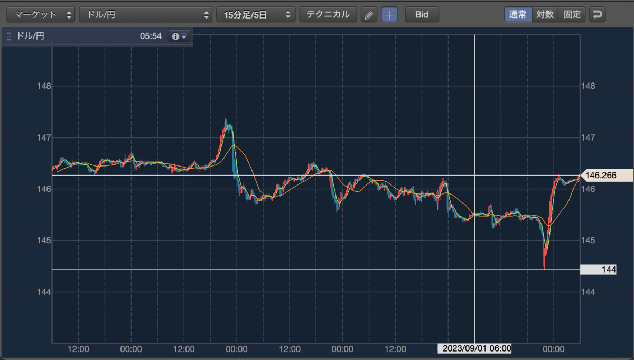The width and height of the screenshot is (634, 360).
Task: Click the return arrow icon
Action: [x=598, y=14]
